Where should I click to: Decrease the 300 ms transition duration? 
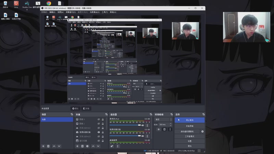coord(171,126)
